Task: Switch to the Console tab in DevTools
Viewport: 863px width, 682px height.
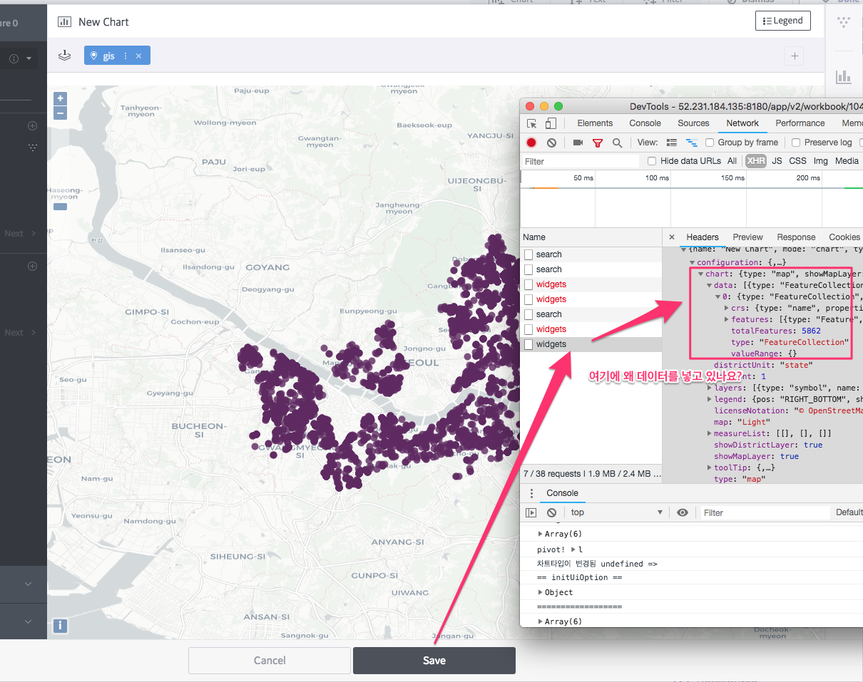Action: pyautogui.click(x=645, y=123)
